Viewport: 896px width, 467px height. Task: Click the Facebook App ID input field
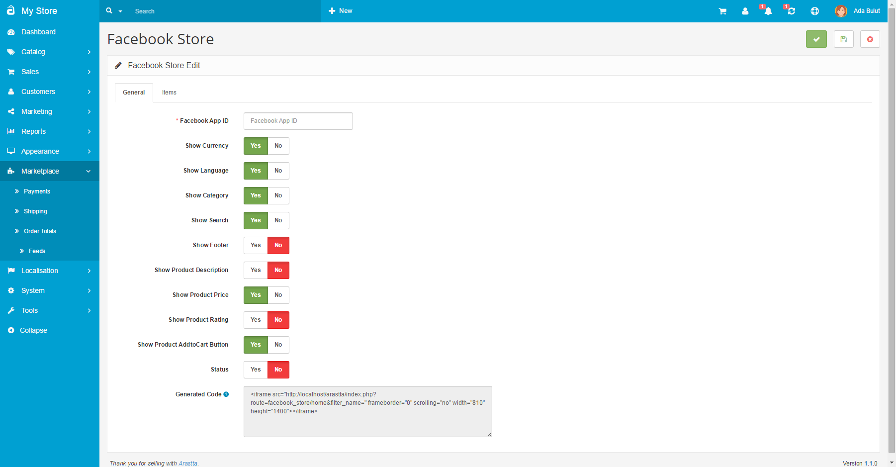(298, 121)
